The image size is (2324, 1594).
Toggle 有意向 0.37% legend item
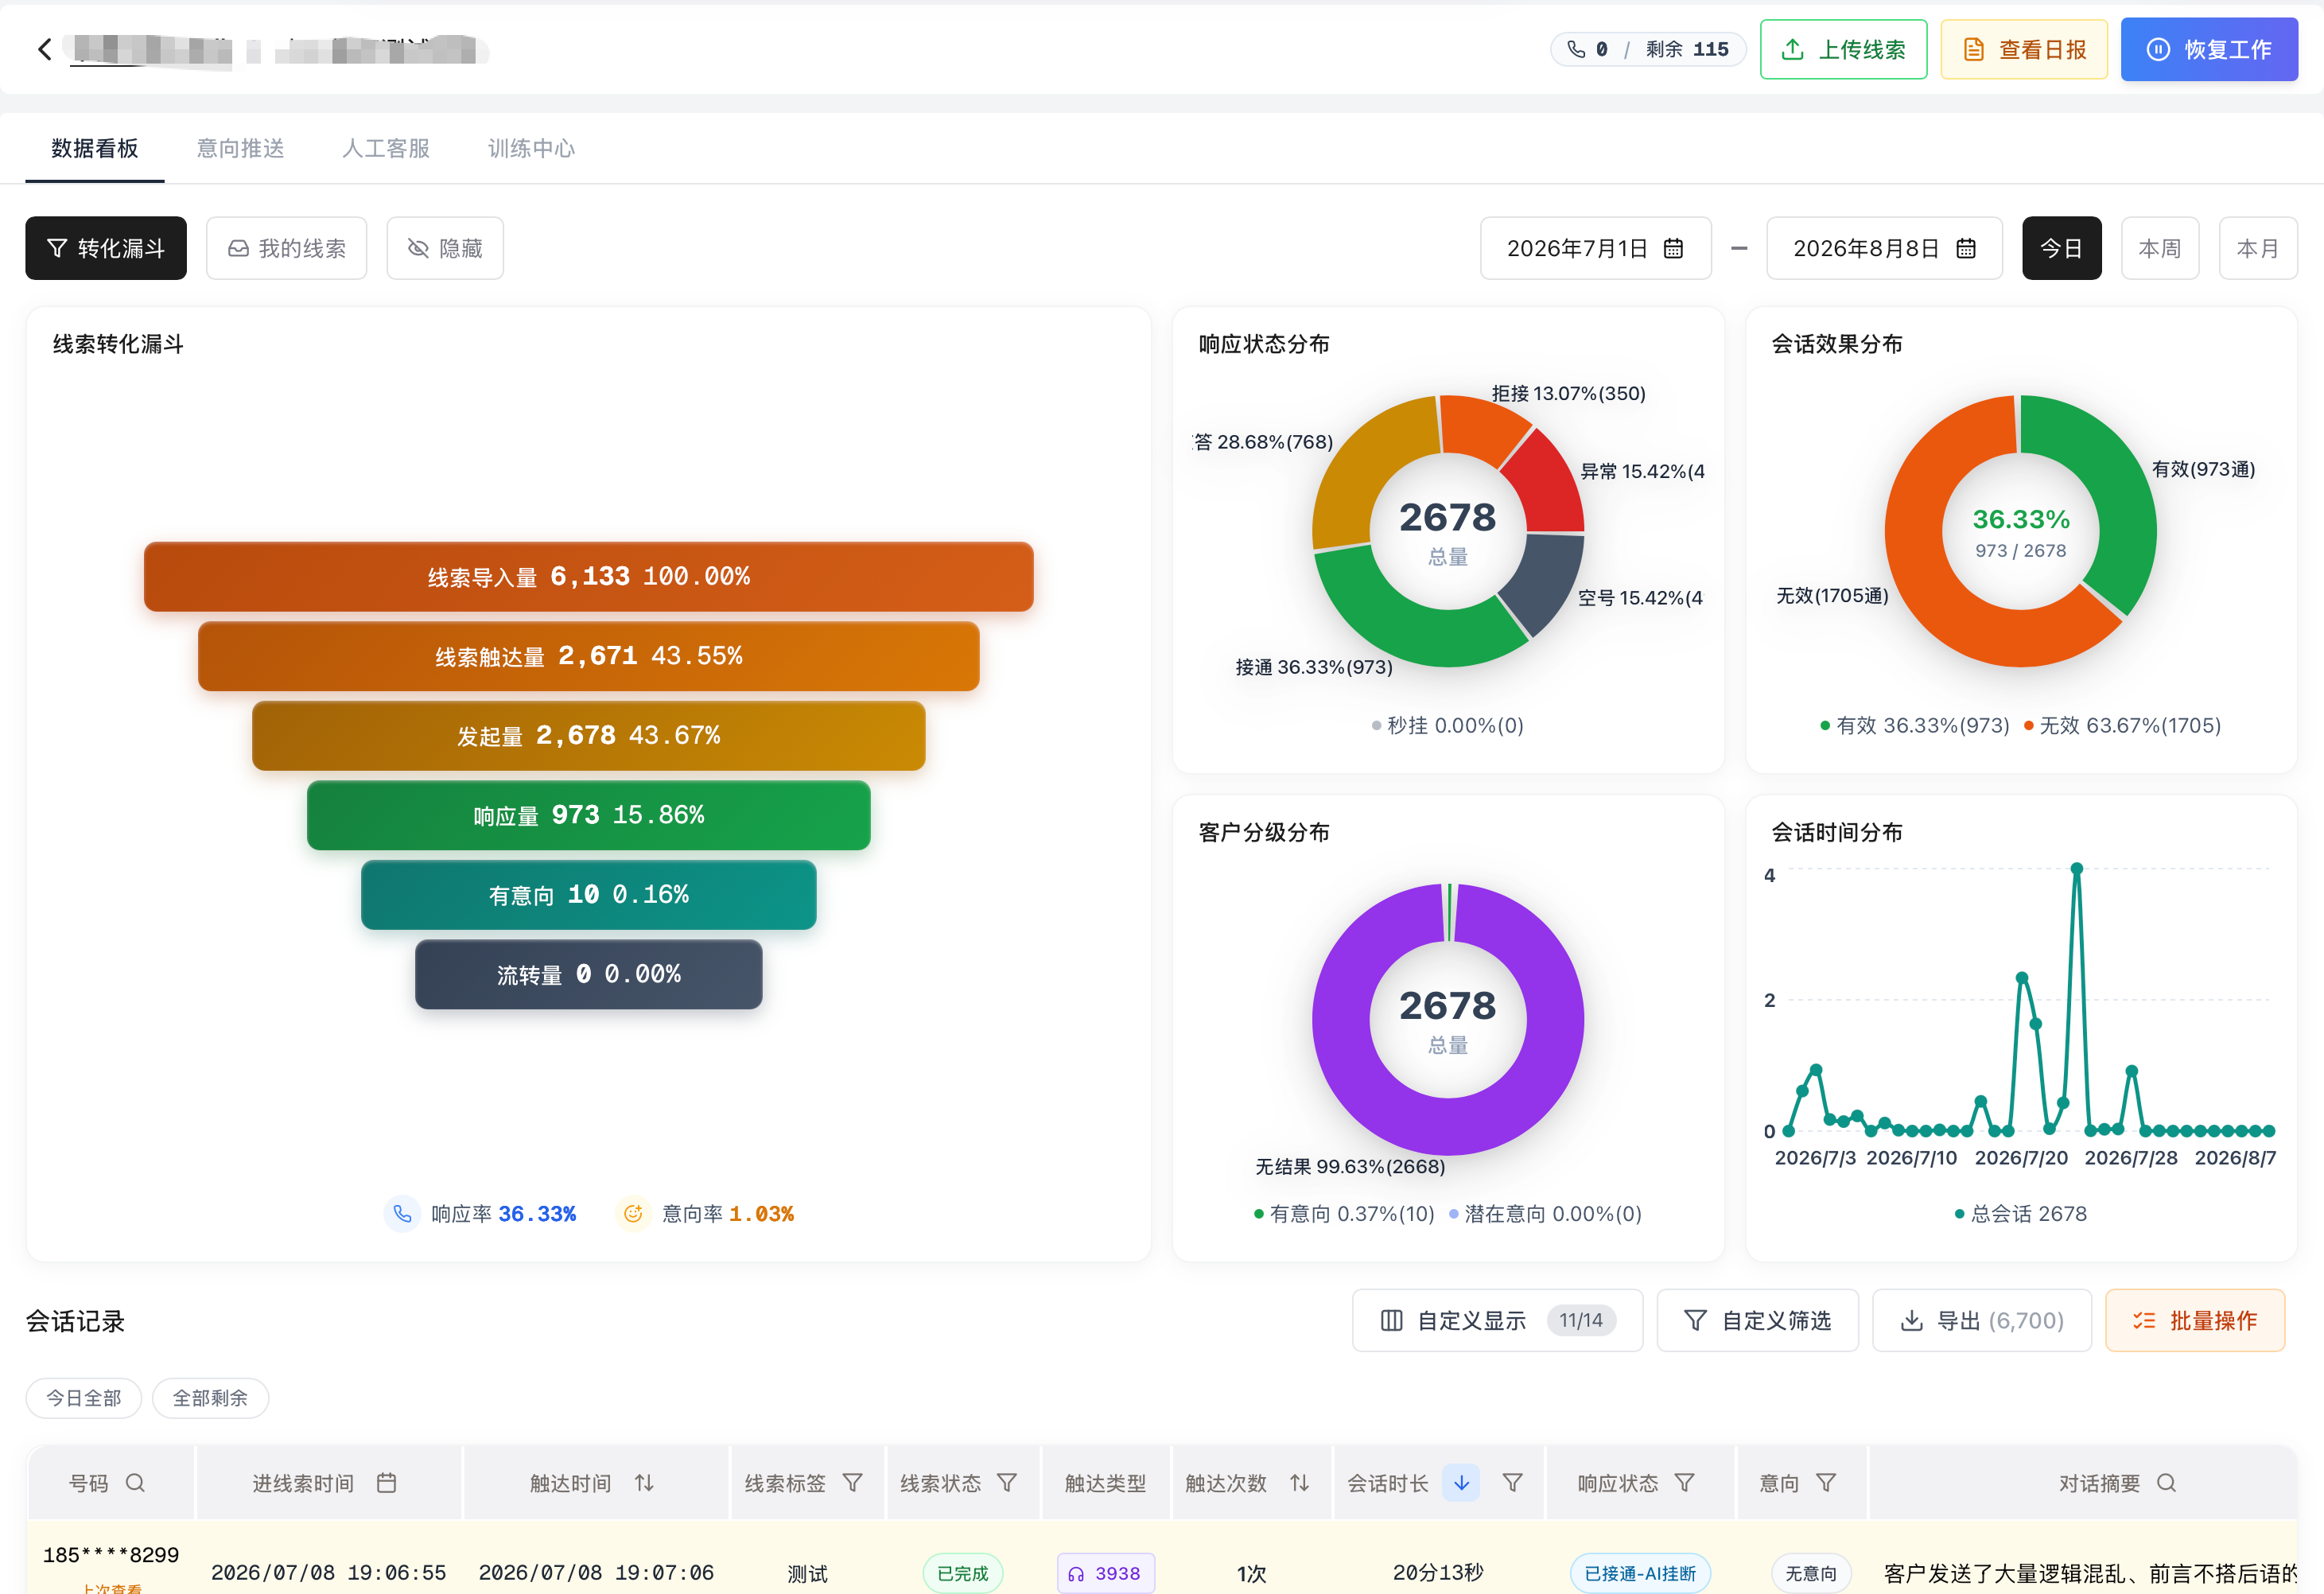pyautogui.click(x=1344, y=1213)
